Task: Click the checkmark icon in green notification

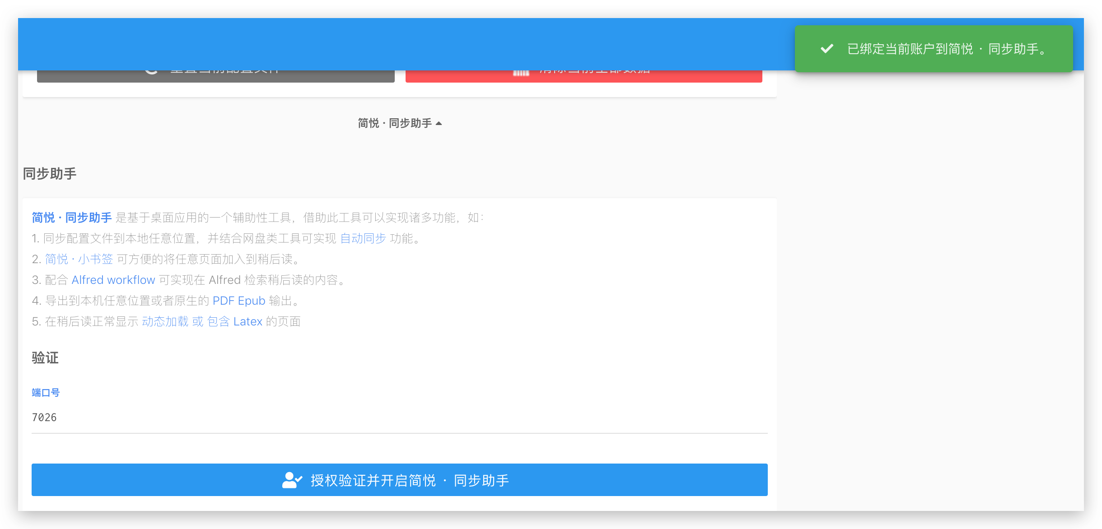Action: (826, 49)
